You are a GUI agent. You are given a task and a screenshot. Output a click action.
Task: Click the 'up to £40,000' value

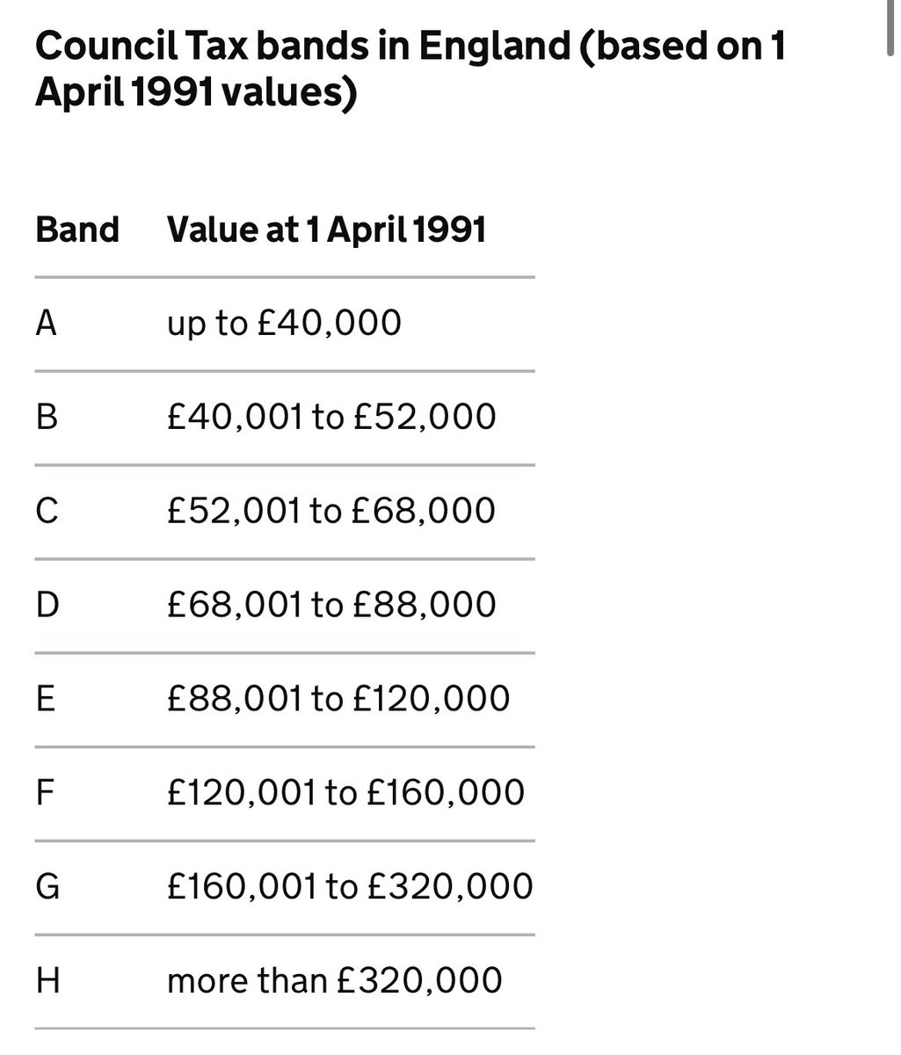284,324
